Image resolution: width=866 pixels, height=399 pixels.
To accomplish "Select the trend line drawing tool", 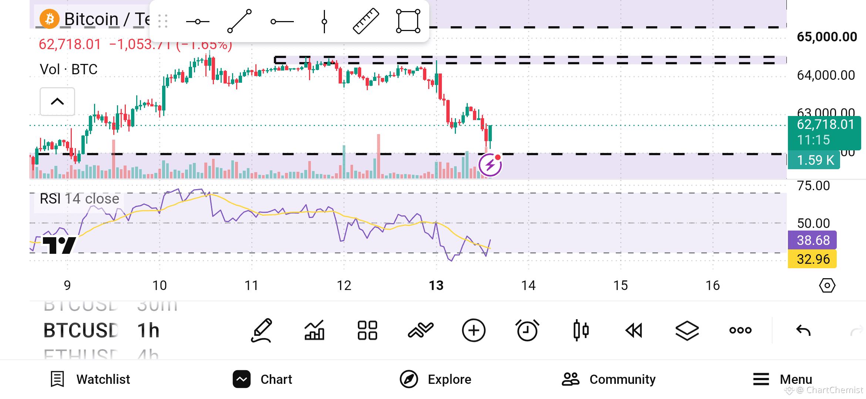I will [x=239, y=21].
